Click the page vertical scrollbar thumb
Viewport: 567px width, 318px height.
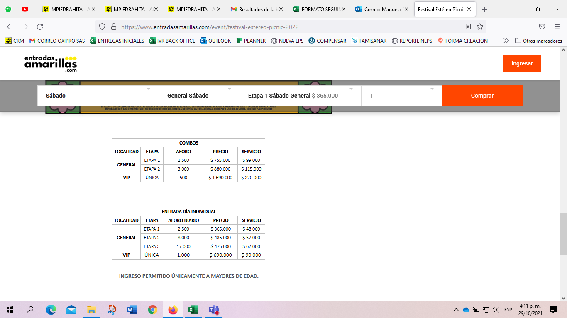[x=563, y=234]
